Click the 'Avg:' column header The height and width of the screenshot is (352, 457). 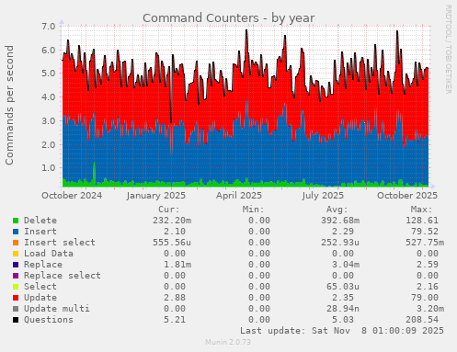pos(337,210)
